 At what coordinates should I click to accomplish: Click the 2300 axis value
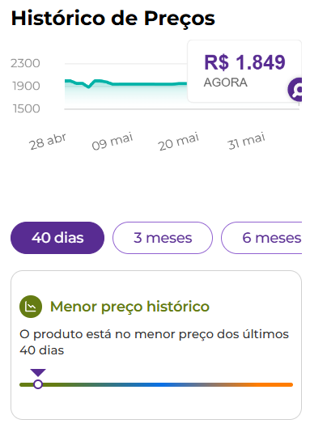[x=25, y=63]
